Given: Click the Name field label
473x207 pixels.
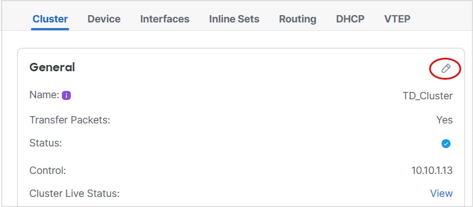Looking at the screenshot, I should [44, 95].
